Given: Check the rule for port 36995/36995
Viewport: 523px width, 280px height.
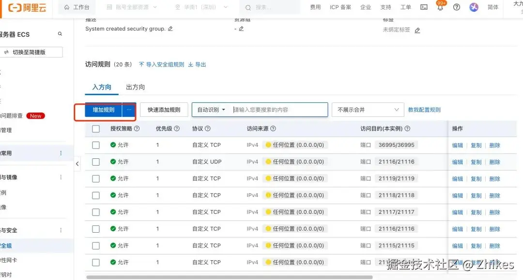Looking at the screenshot, I should 96,145.
